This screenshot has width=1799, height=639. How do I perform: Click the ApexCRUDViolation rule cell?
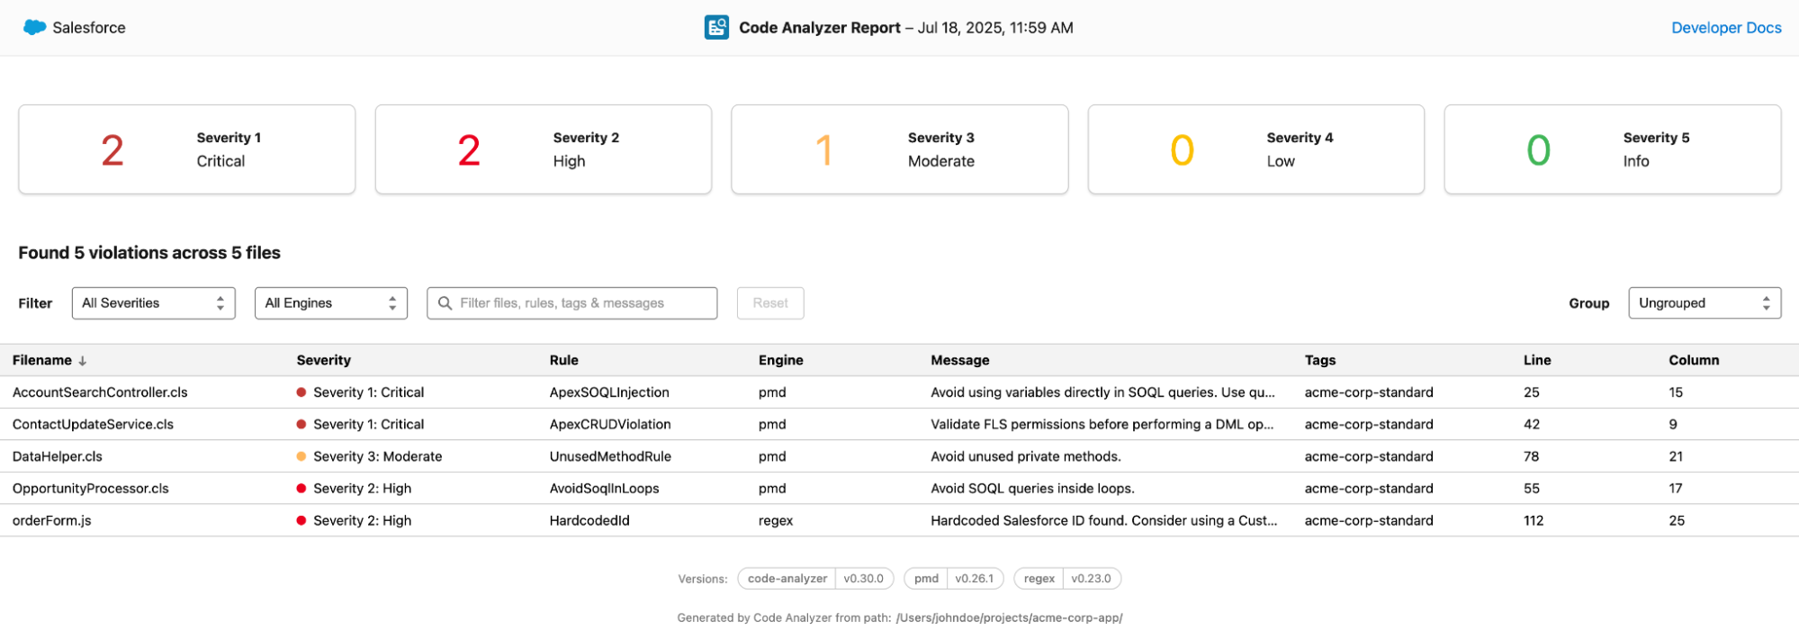tap(610, 425)
